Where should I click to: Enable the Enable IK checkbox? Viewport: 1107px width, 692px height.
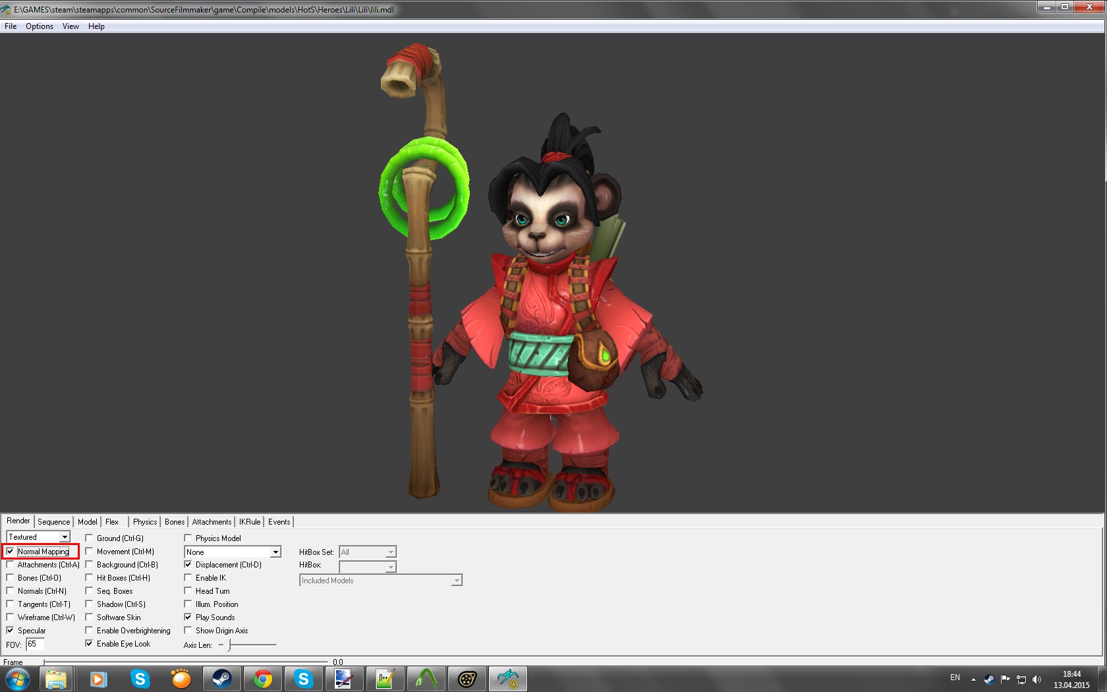click(x=188, y=578)
